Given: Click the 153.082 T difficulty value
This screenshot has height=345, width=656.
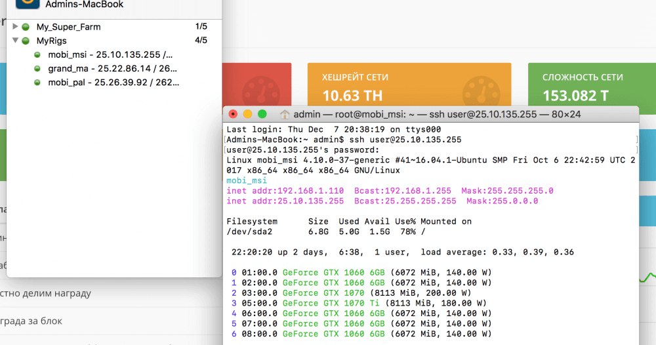Looking at the screenshot, I should click(576, 96).
